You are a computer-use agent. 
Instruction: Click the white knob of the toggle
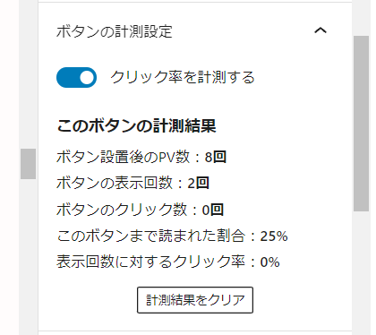pyautogui.click(x=87, y=78)
